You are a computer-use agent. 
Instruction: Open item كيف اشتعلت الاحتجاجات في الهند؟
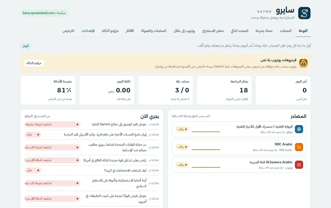coord(125,170)
